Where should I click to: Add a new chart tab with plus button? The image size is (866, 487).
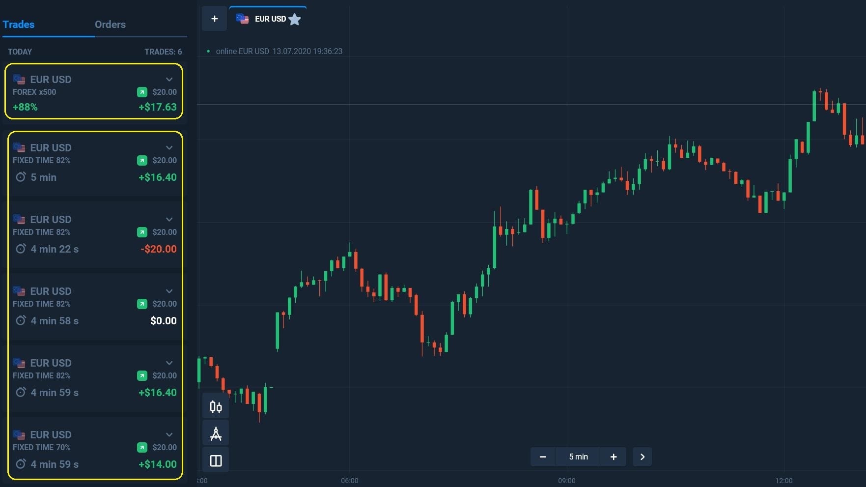pos(214,19)
